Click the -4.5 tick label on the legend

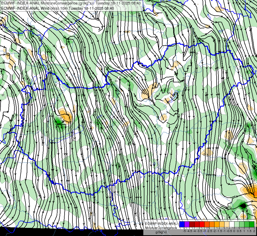click(189, 231)
